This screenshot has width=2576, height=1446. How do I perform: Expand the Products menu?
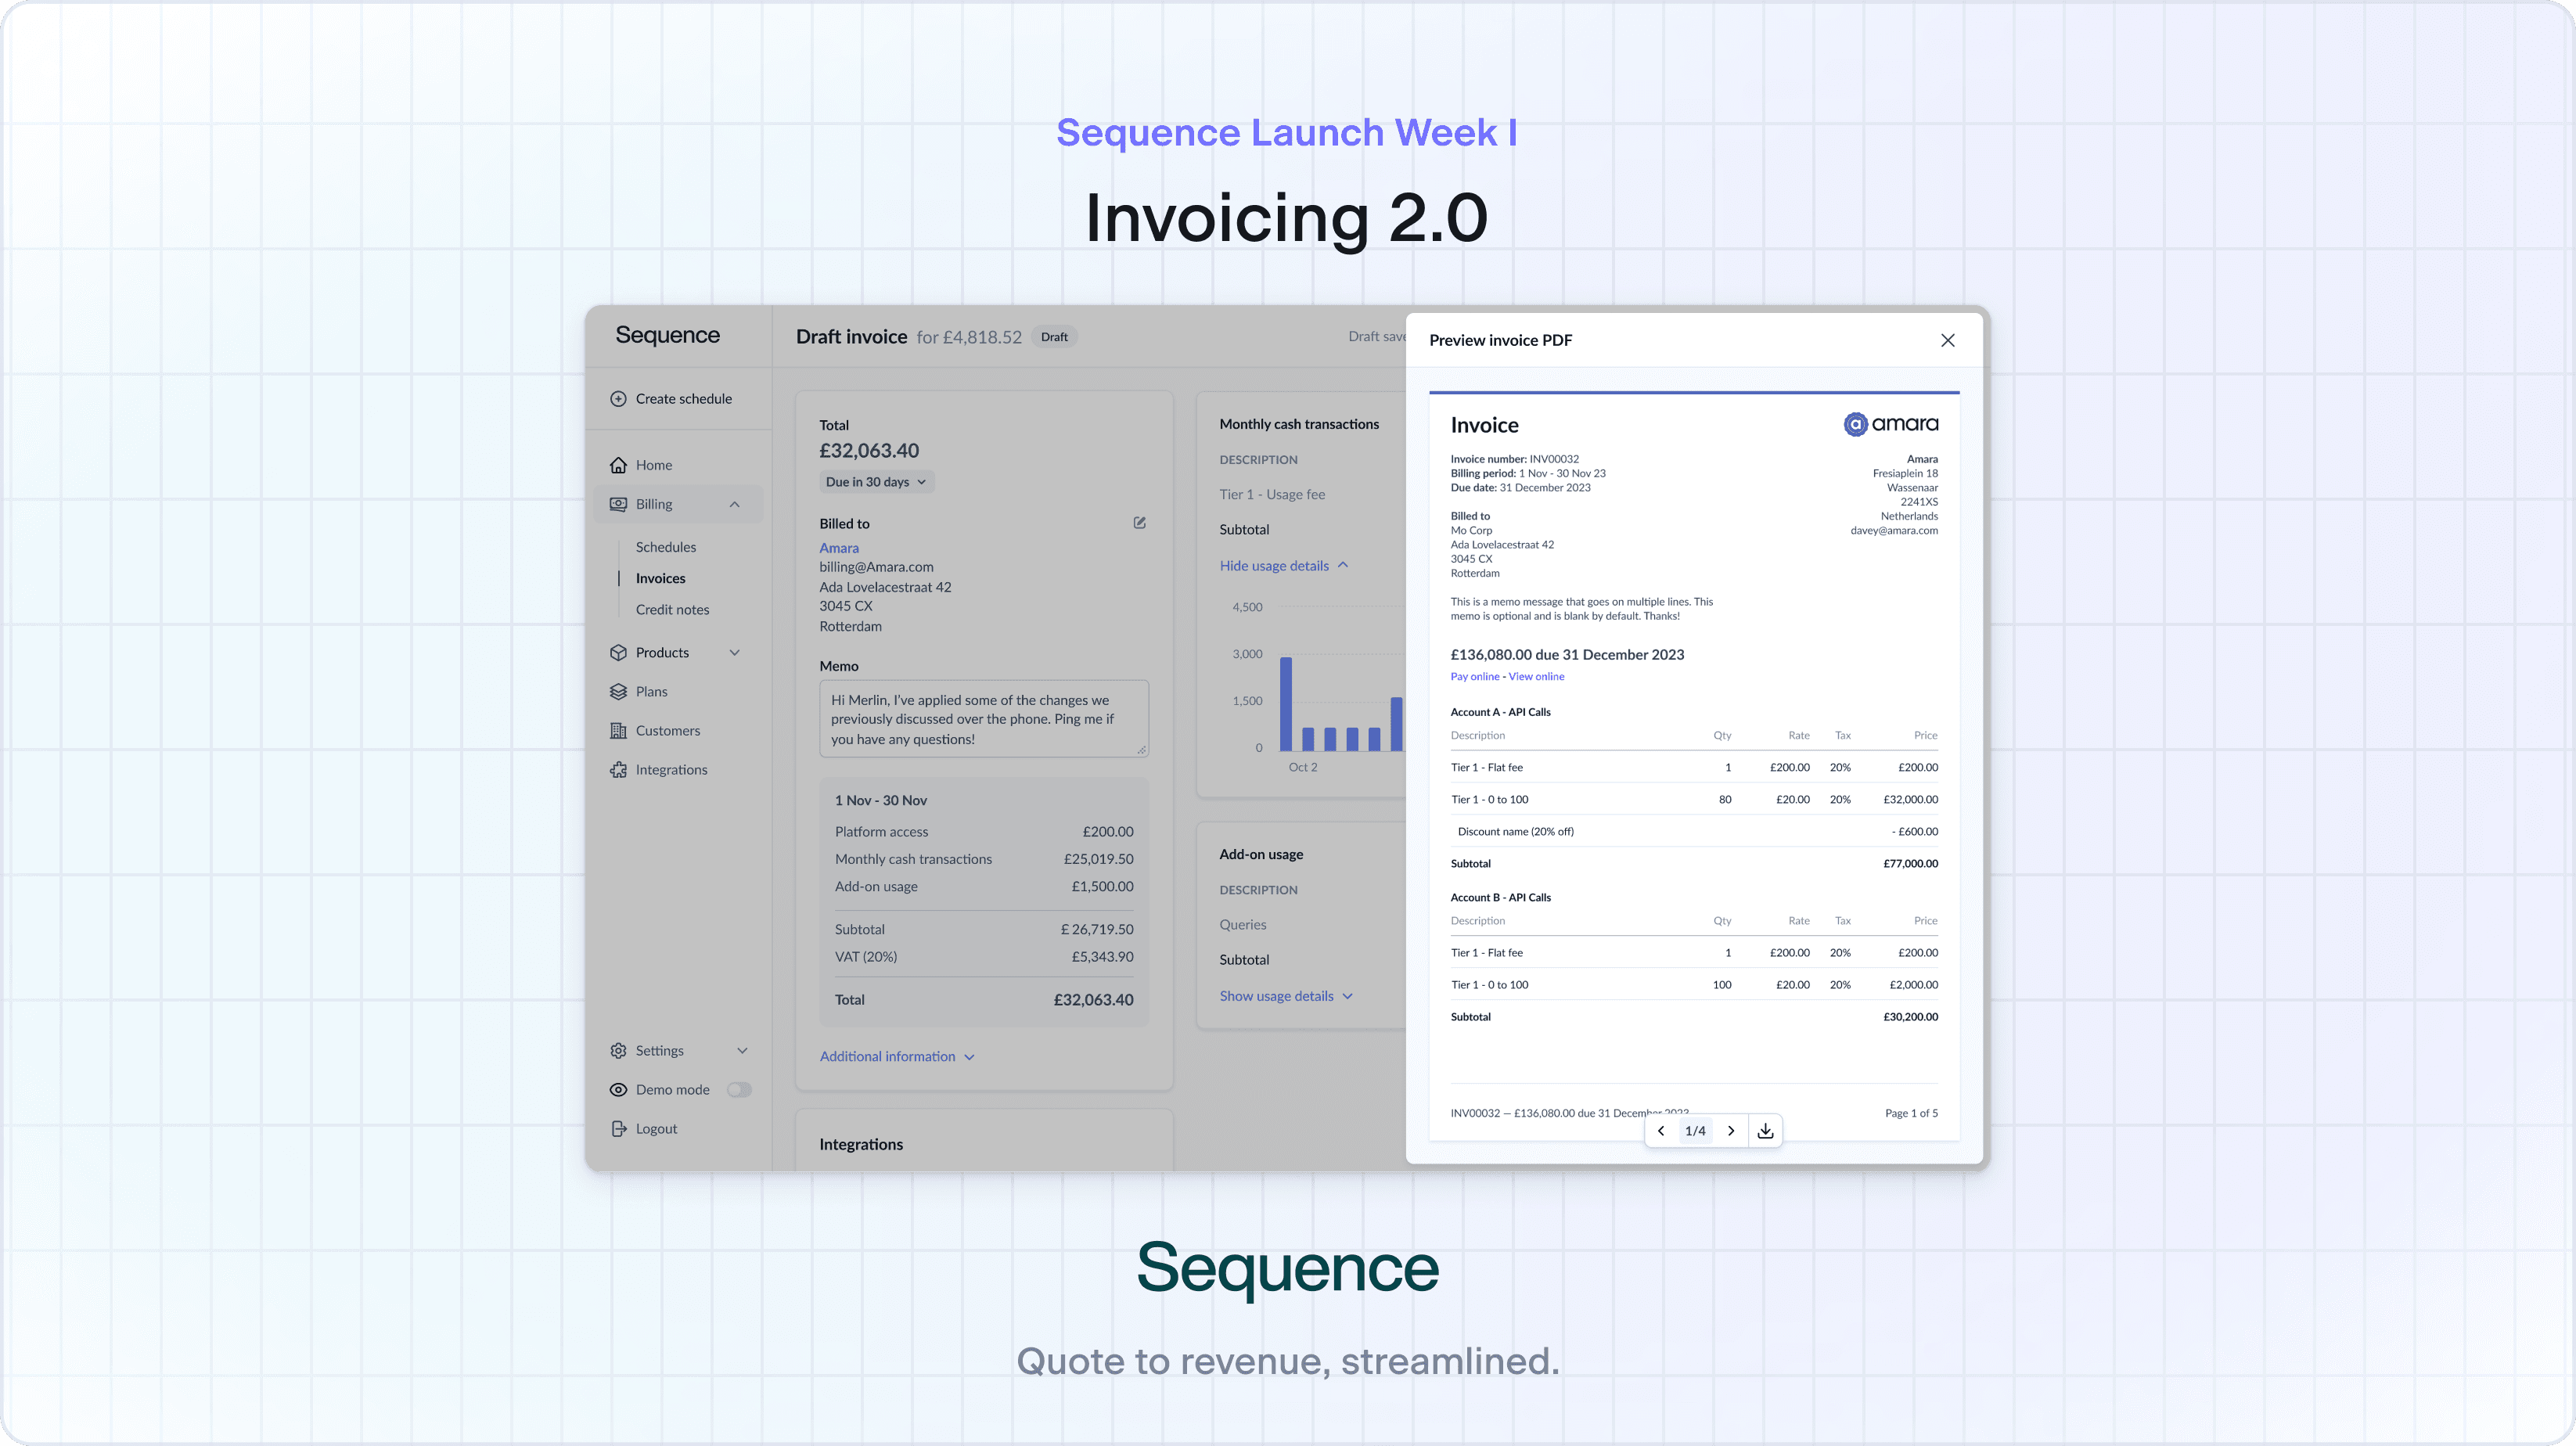coord(734,652)
